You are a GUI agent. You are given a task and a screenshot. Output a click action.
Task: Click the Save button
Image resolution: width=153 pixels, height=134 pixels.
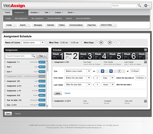pyautogui.click(x=8, y=113)
